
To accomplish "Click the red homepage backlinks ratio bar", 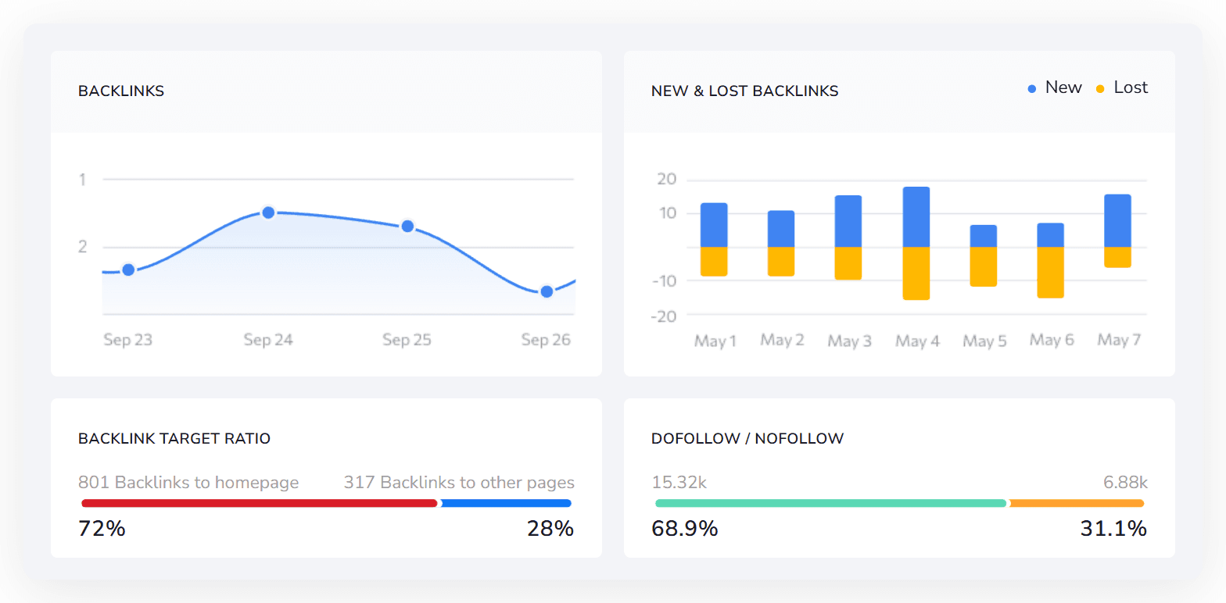I will [260, 503].
